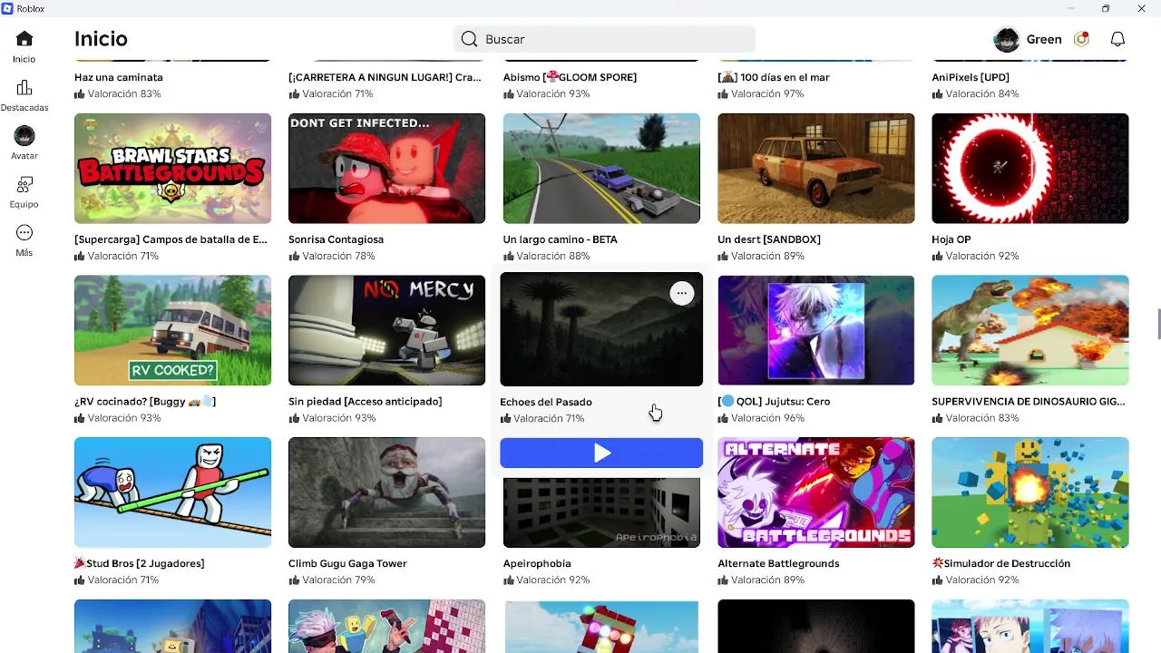This screenshot has height=653, width=1161.
Task: Click the Green profile avatar picture
Action: 1007,39
